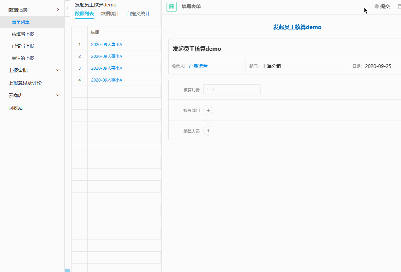
Task: Add a person with 核算人员 plus icon
Action: pos(208,131)
